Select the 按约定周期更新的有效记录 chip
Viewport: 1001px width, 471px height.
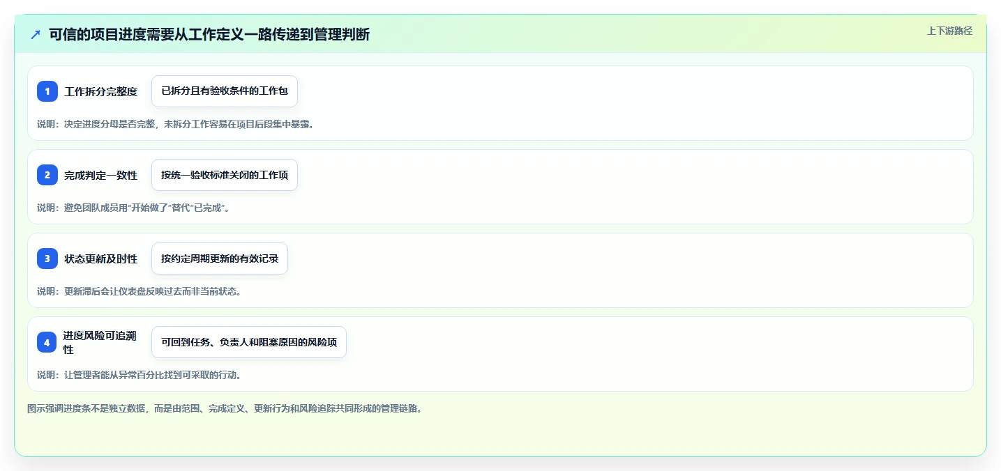(220, 258)
